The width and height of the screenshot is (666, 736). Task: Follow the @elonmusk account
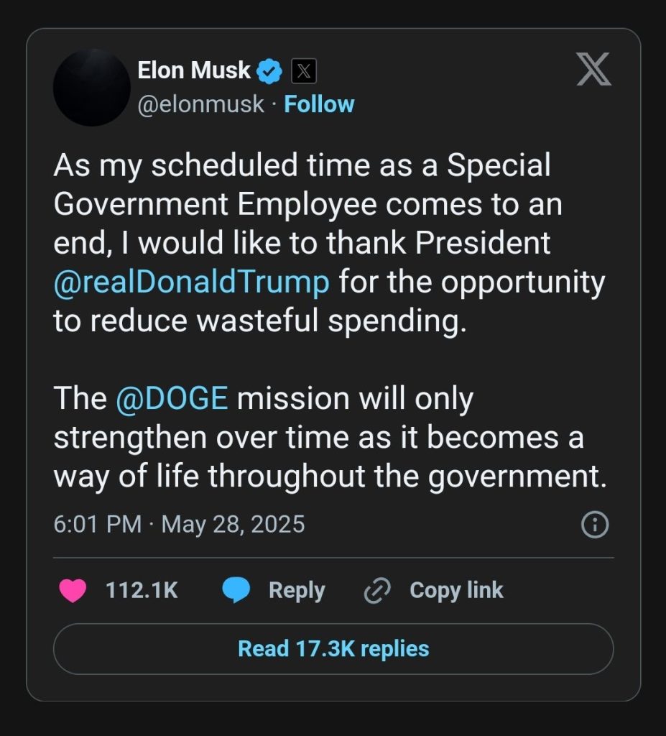coord(319,104)
